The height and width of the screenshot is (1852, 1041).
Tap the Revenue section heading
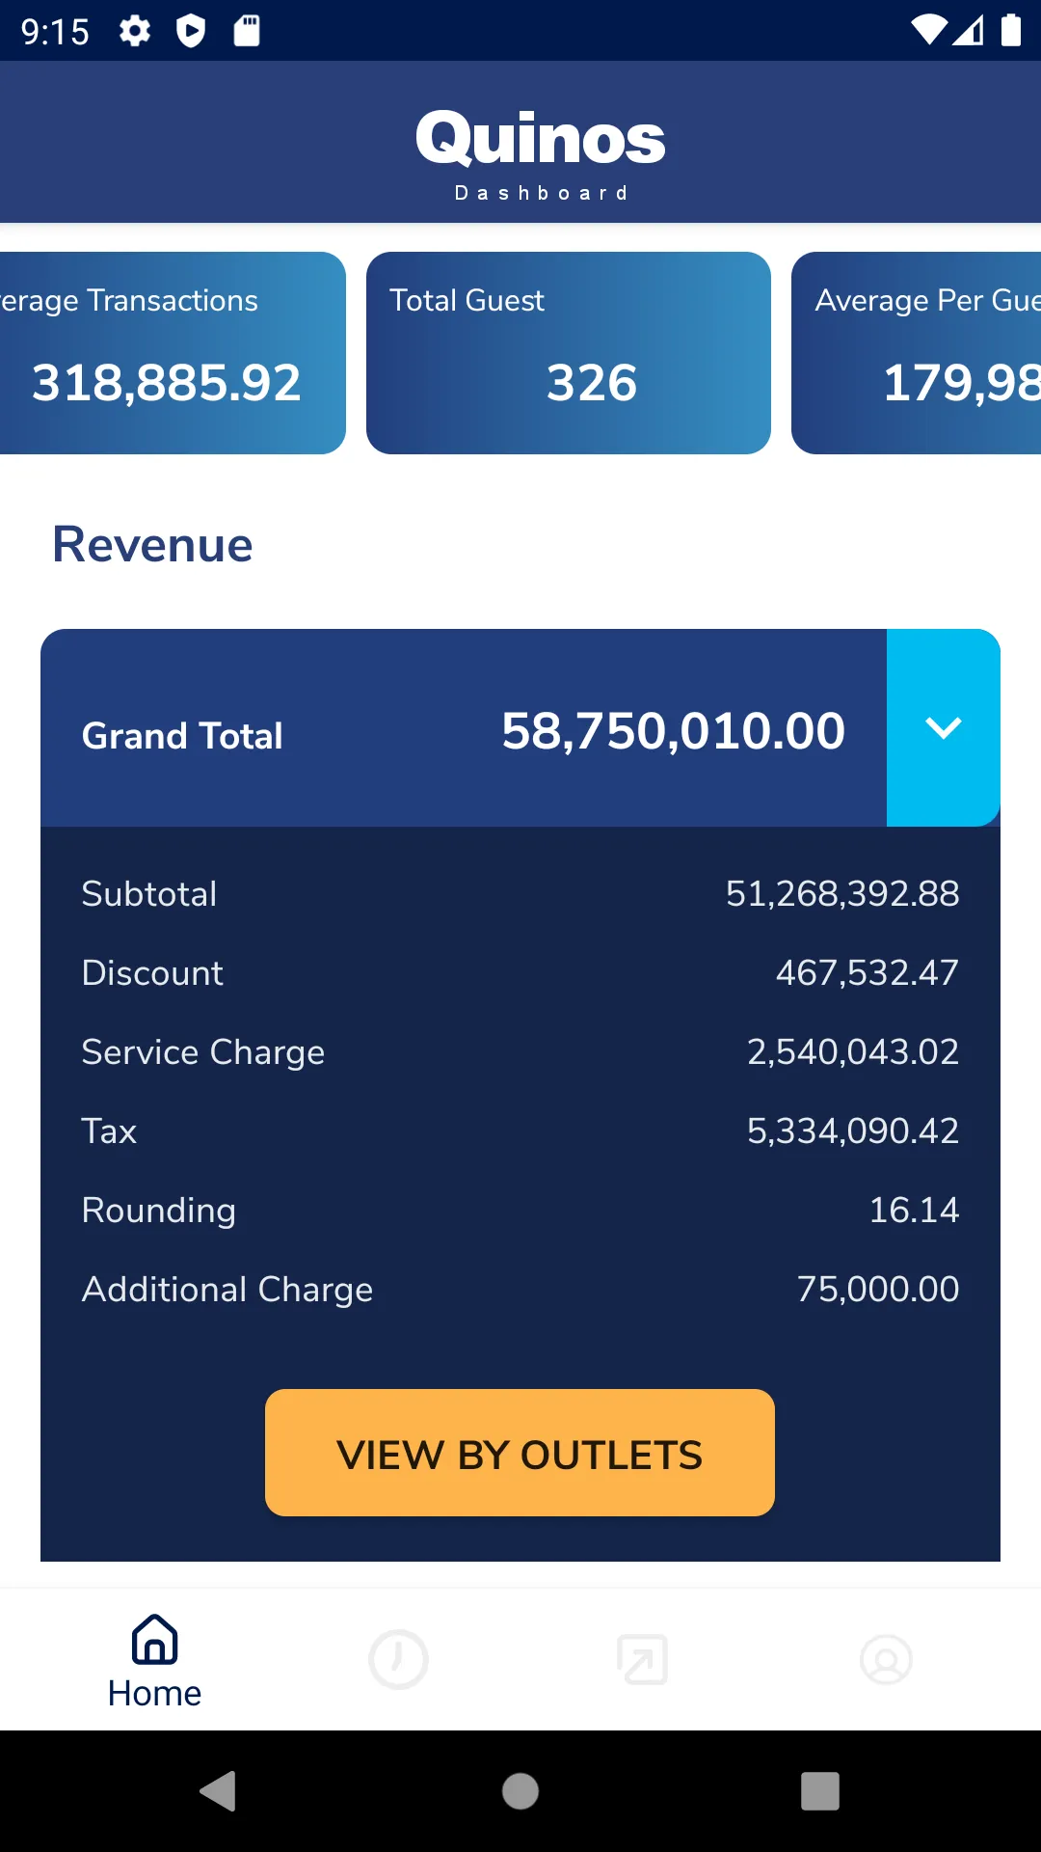152,544
